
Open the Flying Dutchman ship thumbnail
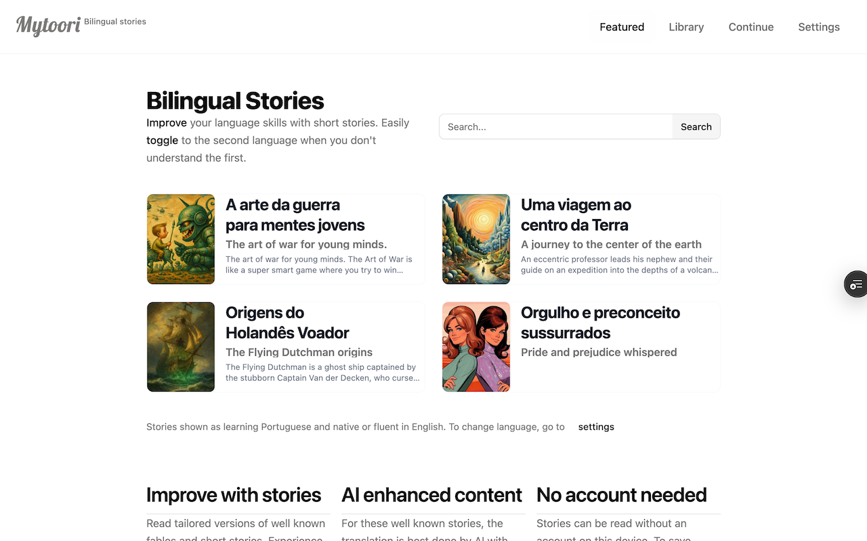(x=181, y=347)
